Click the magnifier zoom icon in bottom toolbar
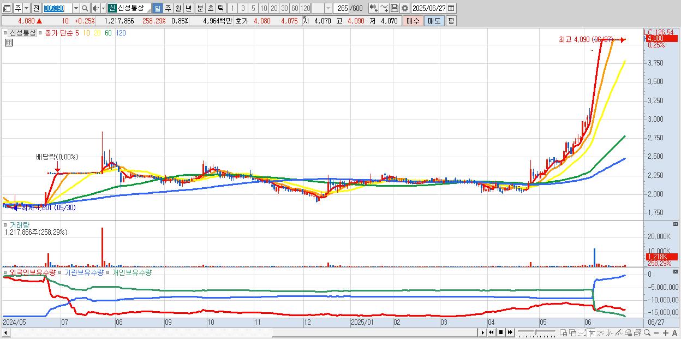Image resolution: width=681 pixels, height=339 pixels. (647, 333)
